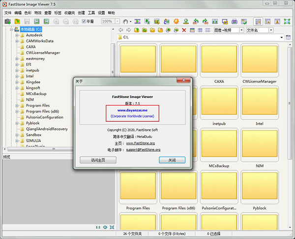The image size is (295, 239).
Task: Expand the CAMWorksData tree node
Action: click(17, 41)
